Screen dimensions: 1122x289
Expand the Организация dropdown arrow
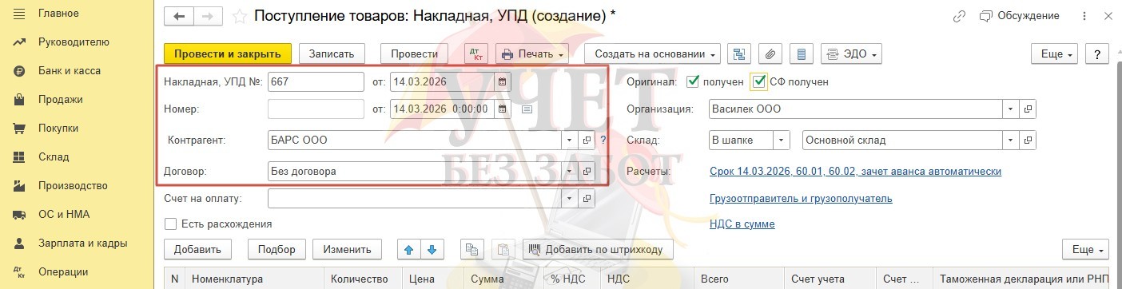(x=1011, y=109)
